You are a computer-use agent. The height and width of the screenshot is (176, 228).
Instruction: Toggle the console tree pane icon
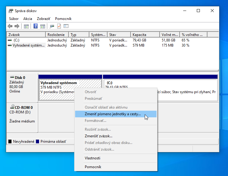tap(26, 26)
